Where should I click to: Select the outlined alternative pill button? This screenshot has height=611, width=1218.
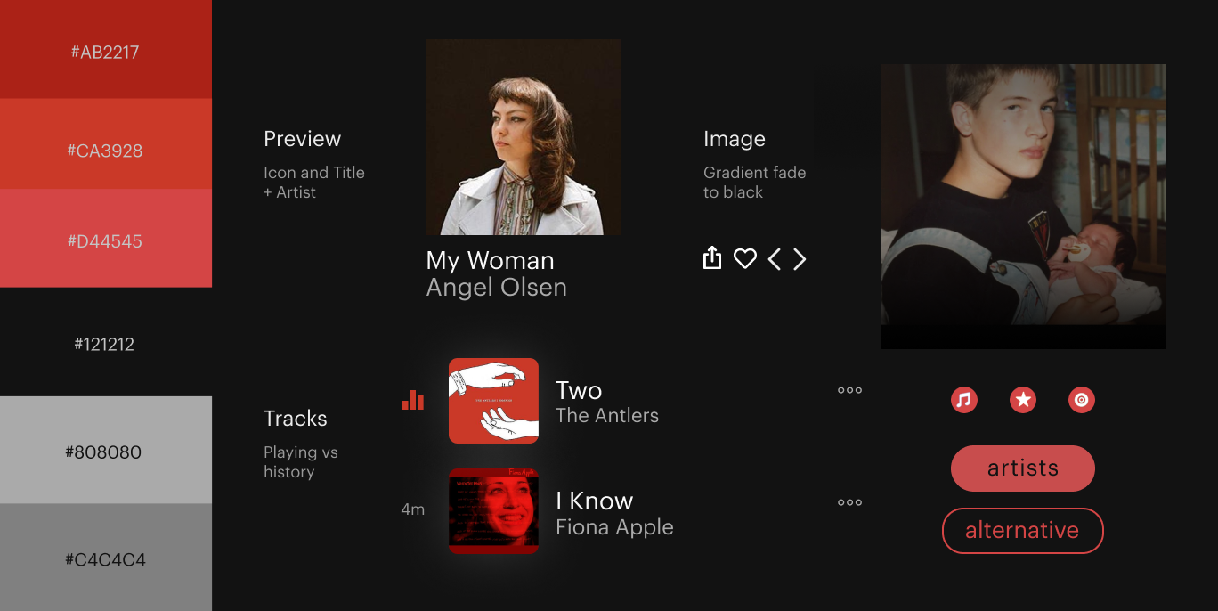1022,531
